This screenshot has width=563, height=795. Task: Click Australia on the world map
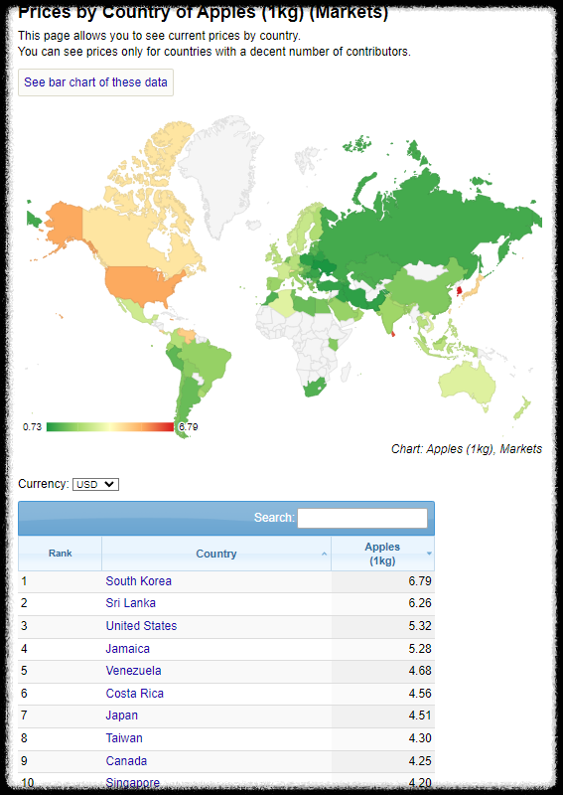pos(467,383)
